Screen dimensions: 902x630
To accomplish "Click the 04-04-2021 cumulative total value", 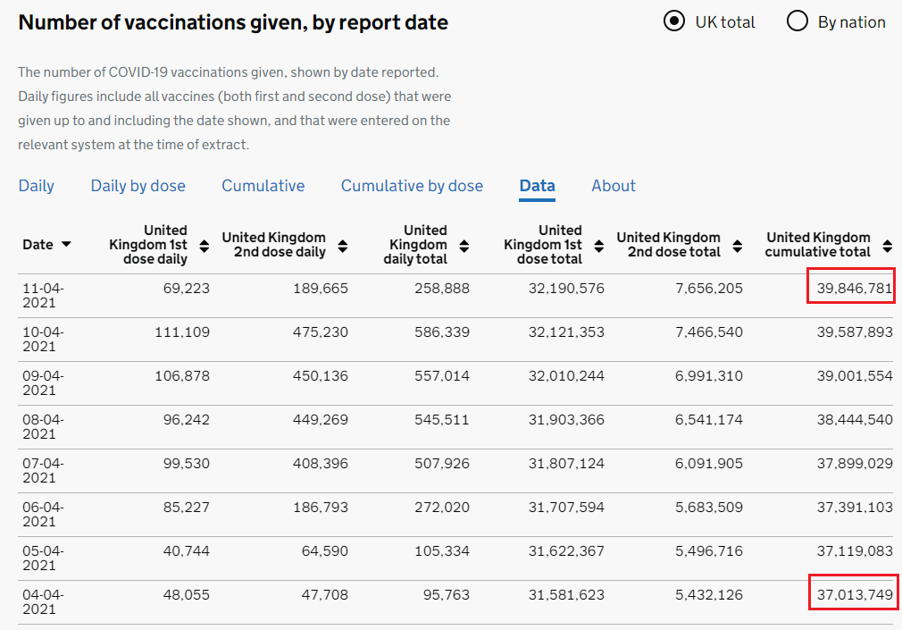I will click(855, 594).
